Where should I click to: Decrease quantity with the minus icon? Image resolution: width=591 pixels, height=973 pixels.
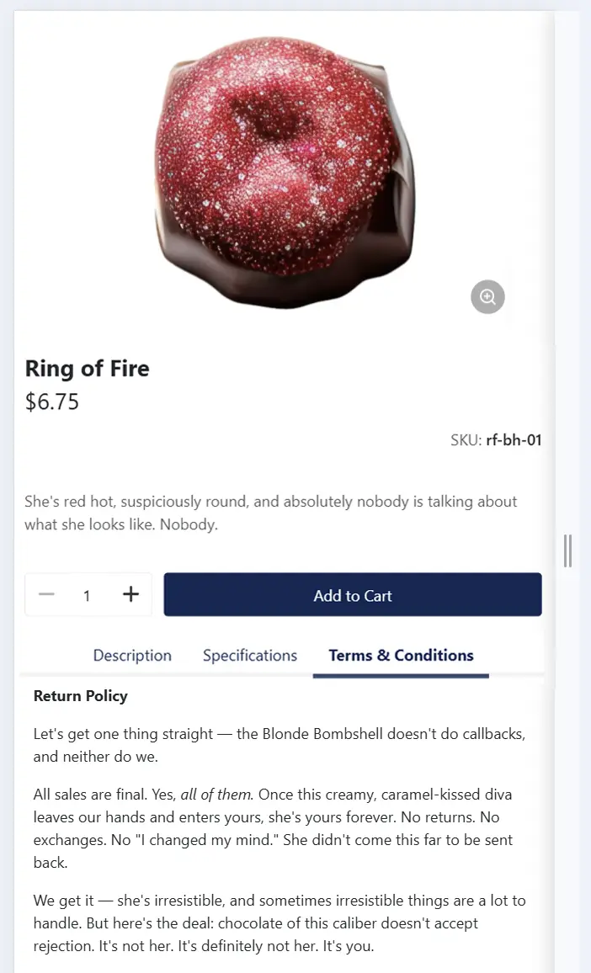pos(46,594)
